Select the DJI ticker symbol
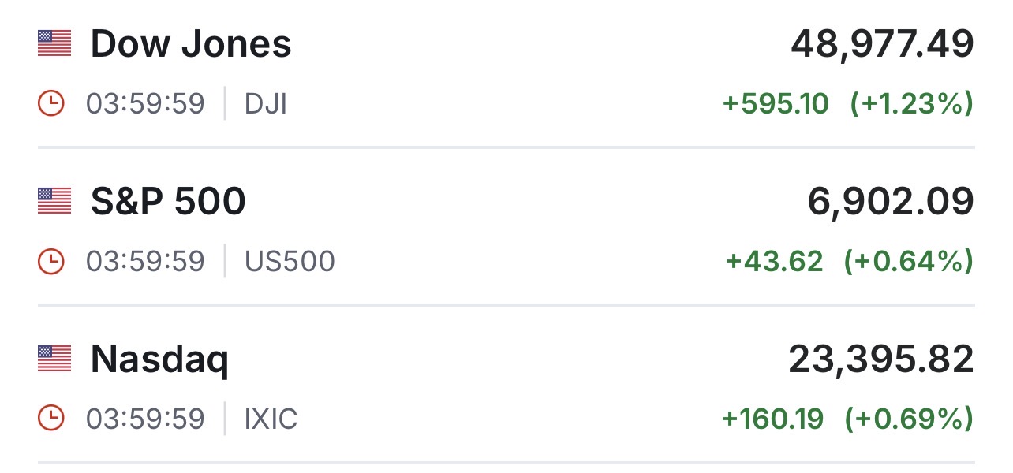The image size is (1013, 473). [x=266, y=104]
